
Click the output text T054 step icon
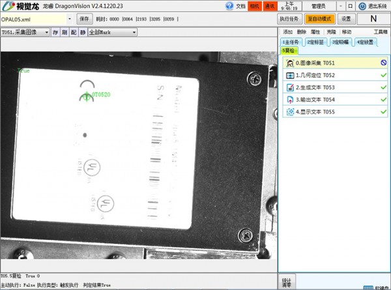click(290, 100)
